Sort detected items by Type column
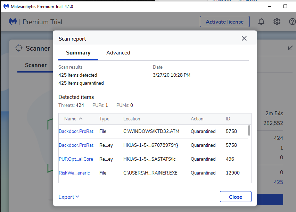 [104, 119]
